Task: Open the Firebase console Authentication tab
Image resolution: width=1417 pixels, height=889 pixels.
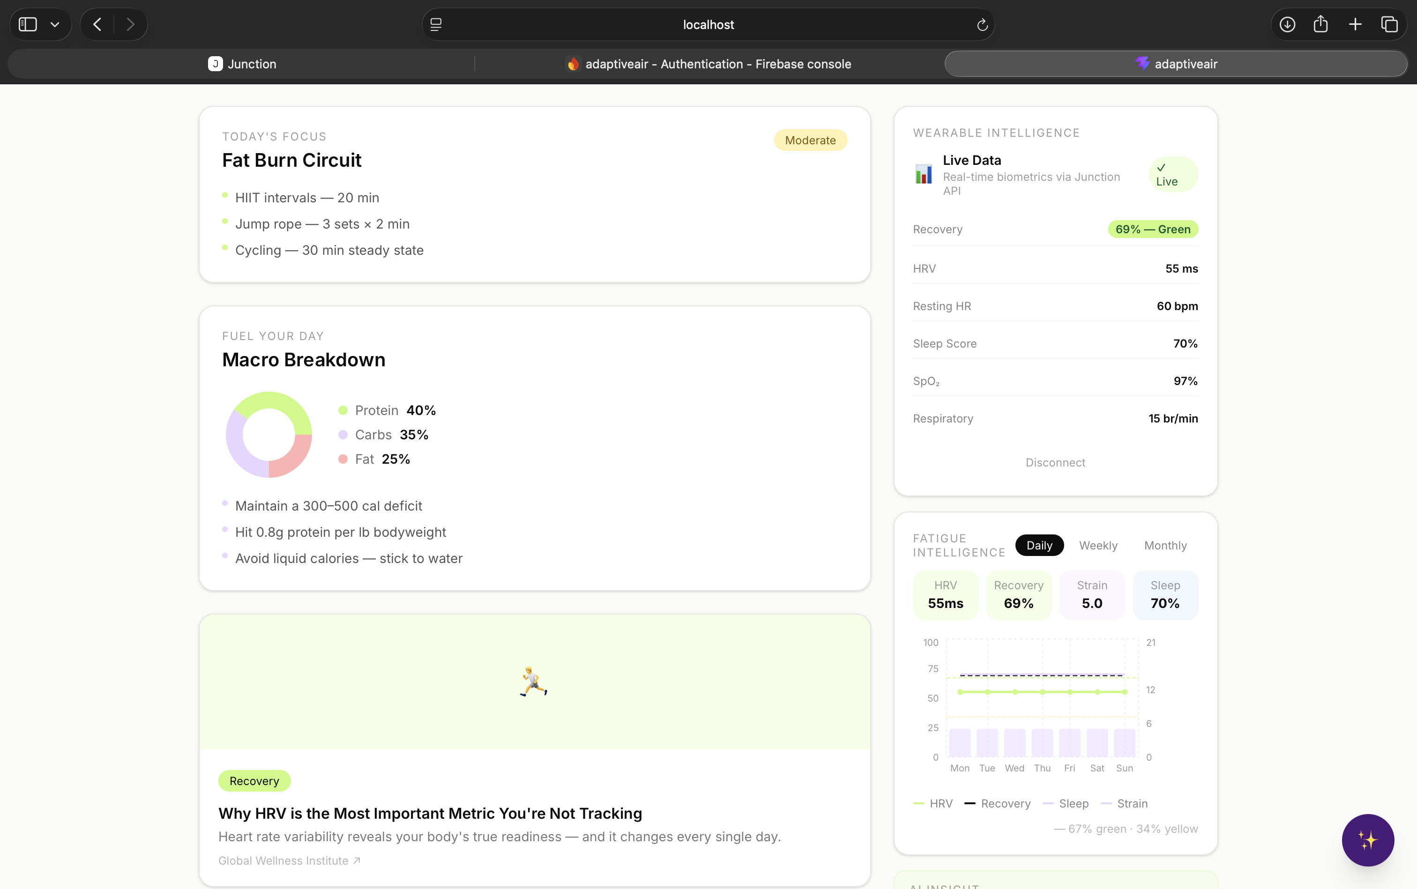Action: (x=708, y=64)
